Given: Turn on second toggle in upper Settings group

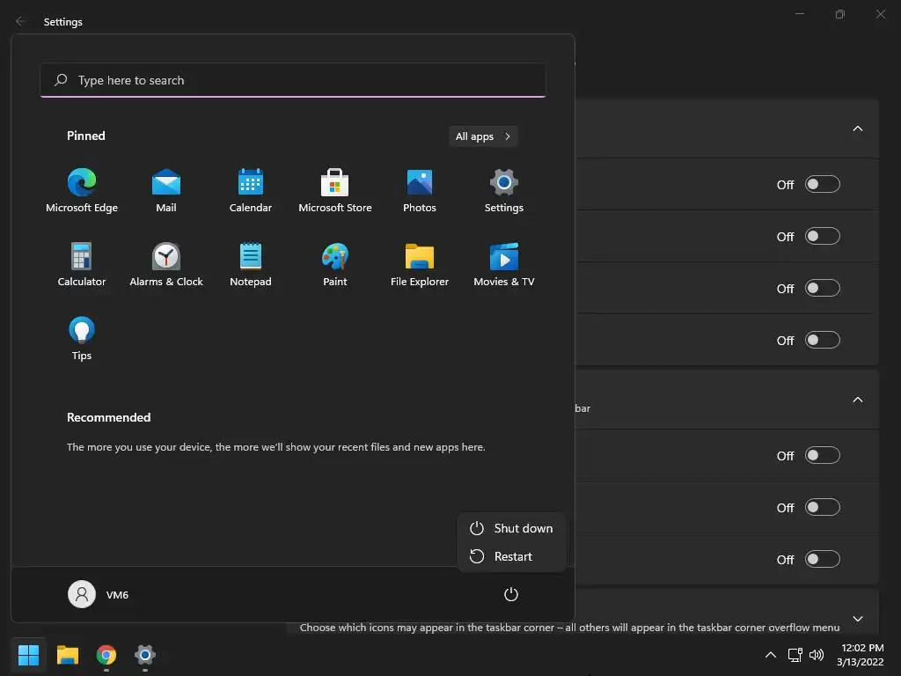Looking at the screenshot, I should 823,236.
